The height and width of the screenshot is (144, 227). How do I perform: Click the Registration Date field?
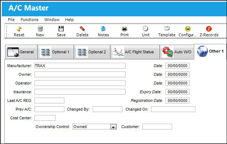[x=178, y=100]
